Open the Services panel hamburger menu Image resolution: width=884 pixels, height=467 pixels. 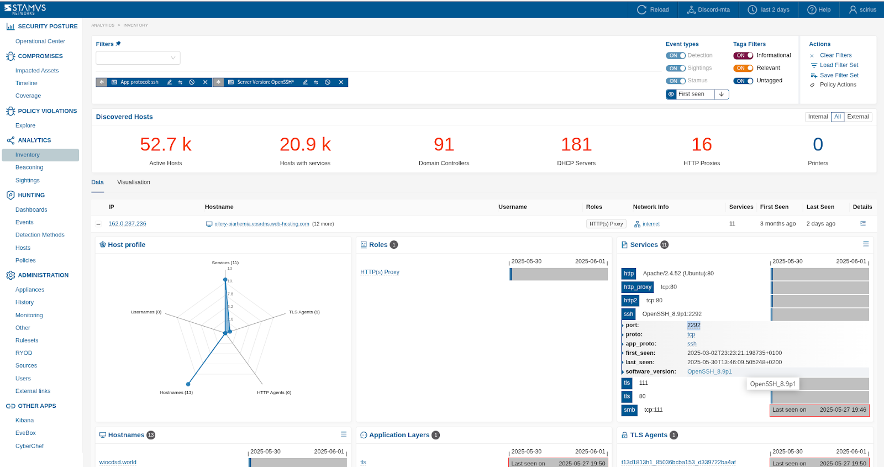coord(866,244)
